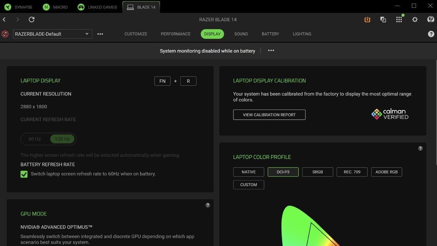Open the orange alert notification icon
This screenshot has height=246, width=437.
[x=367, y=19]
